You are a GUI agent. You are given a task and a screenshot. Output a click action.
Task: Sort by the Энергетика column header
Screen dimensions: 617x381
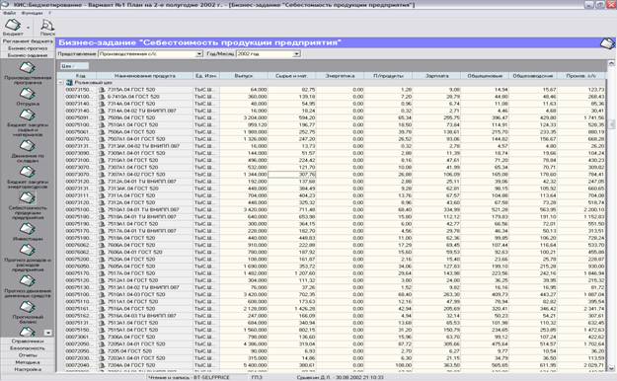coord(340,76)
